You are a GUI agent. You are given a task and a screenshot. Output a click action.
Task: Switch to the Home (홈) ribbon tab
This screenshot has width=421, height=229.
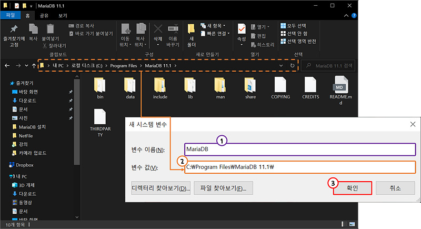(28, 16)
